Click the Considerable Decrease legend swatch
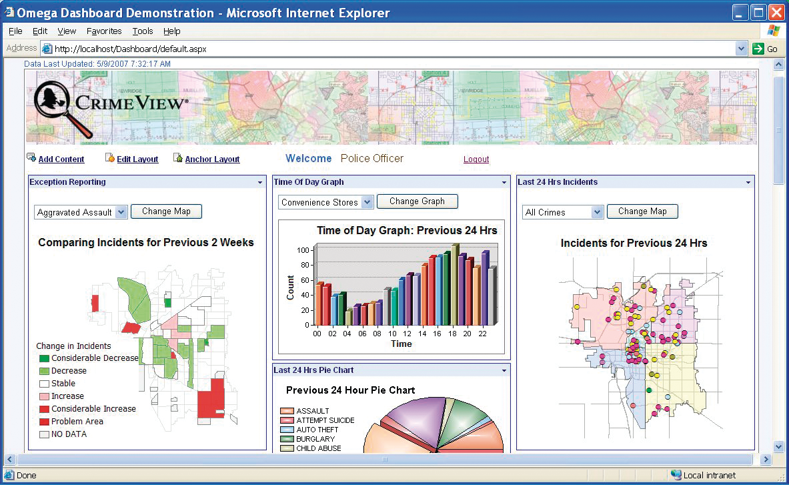Image resolution: width=789 pixels, height=485 pixels. click(44, 358)
